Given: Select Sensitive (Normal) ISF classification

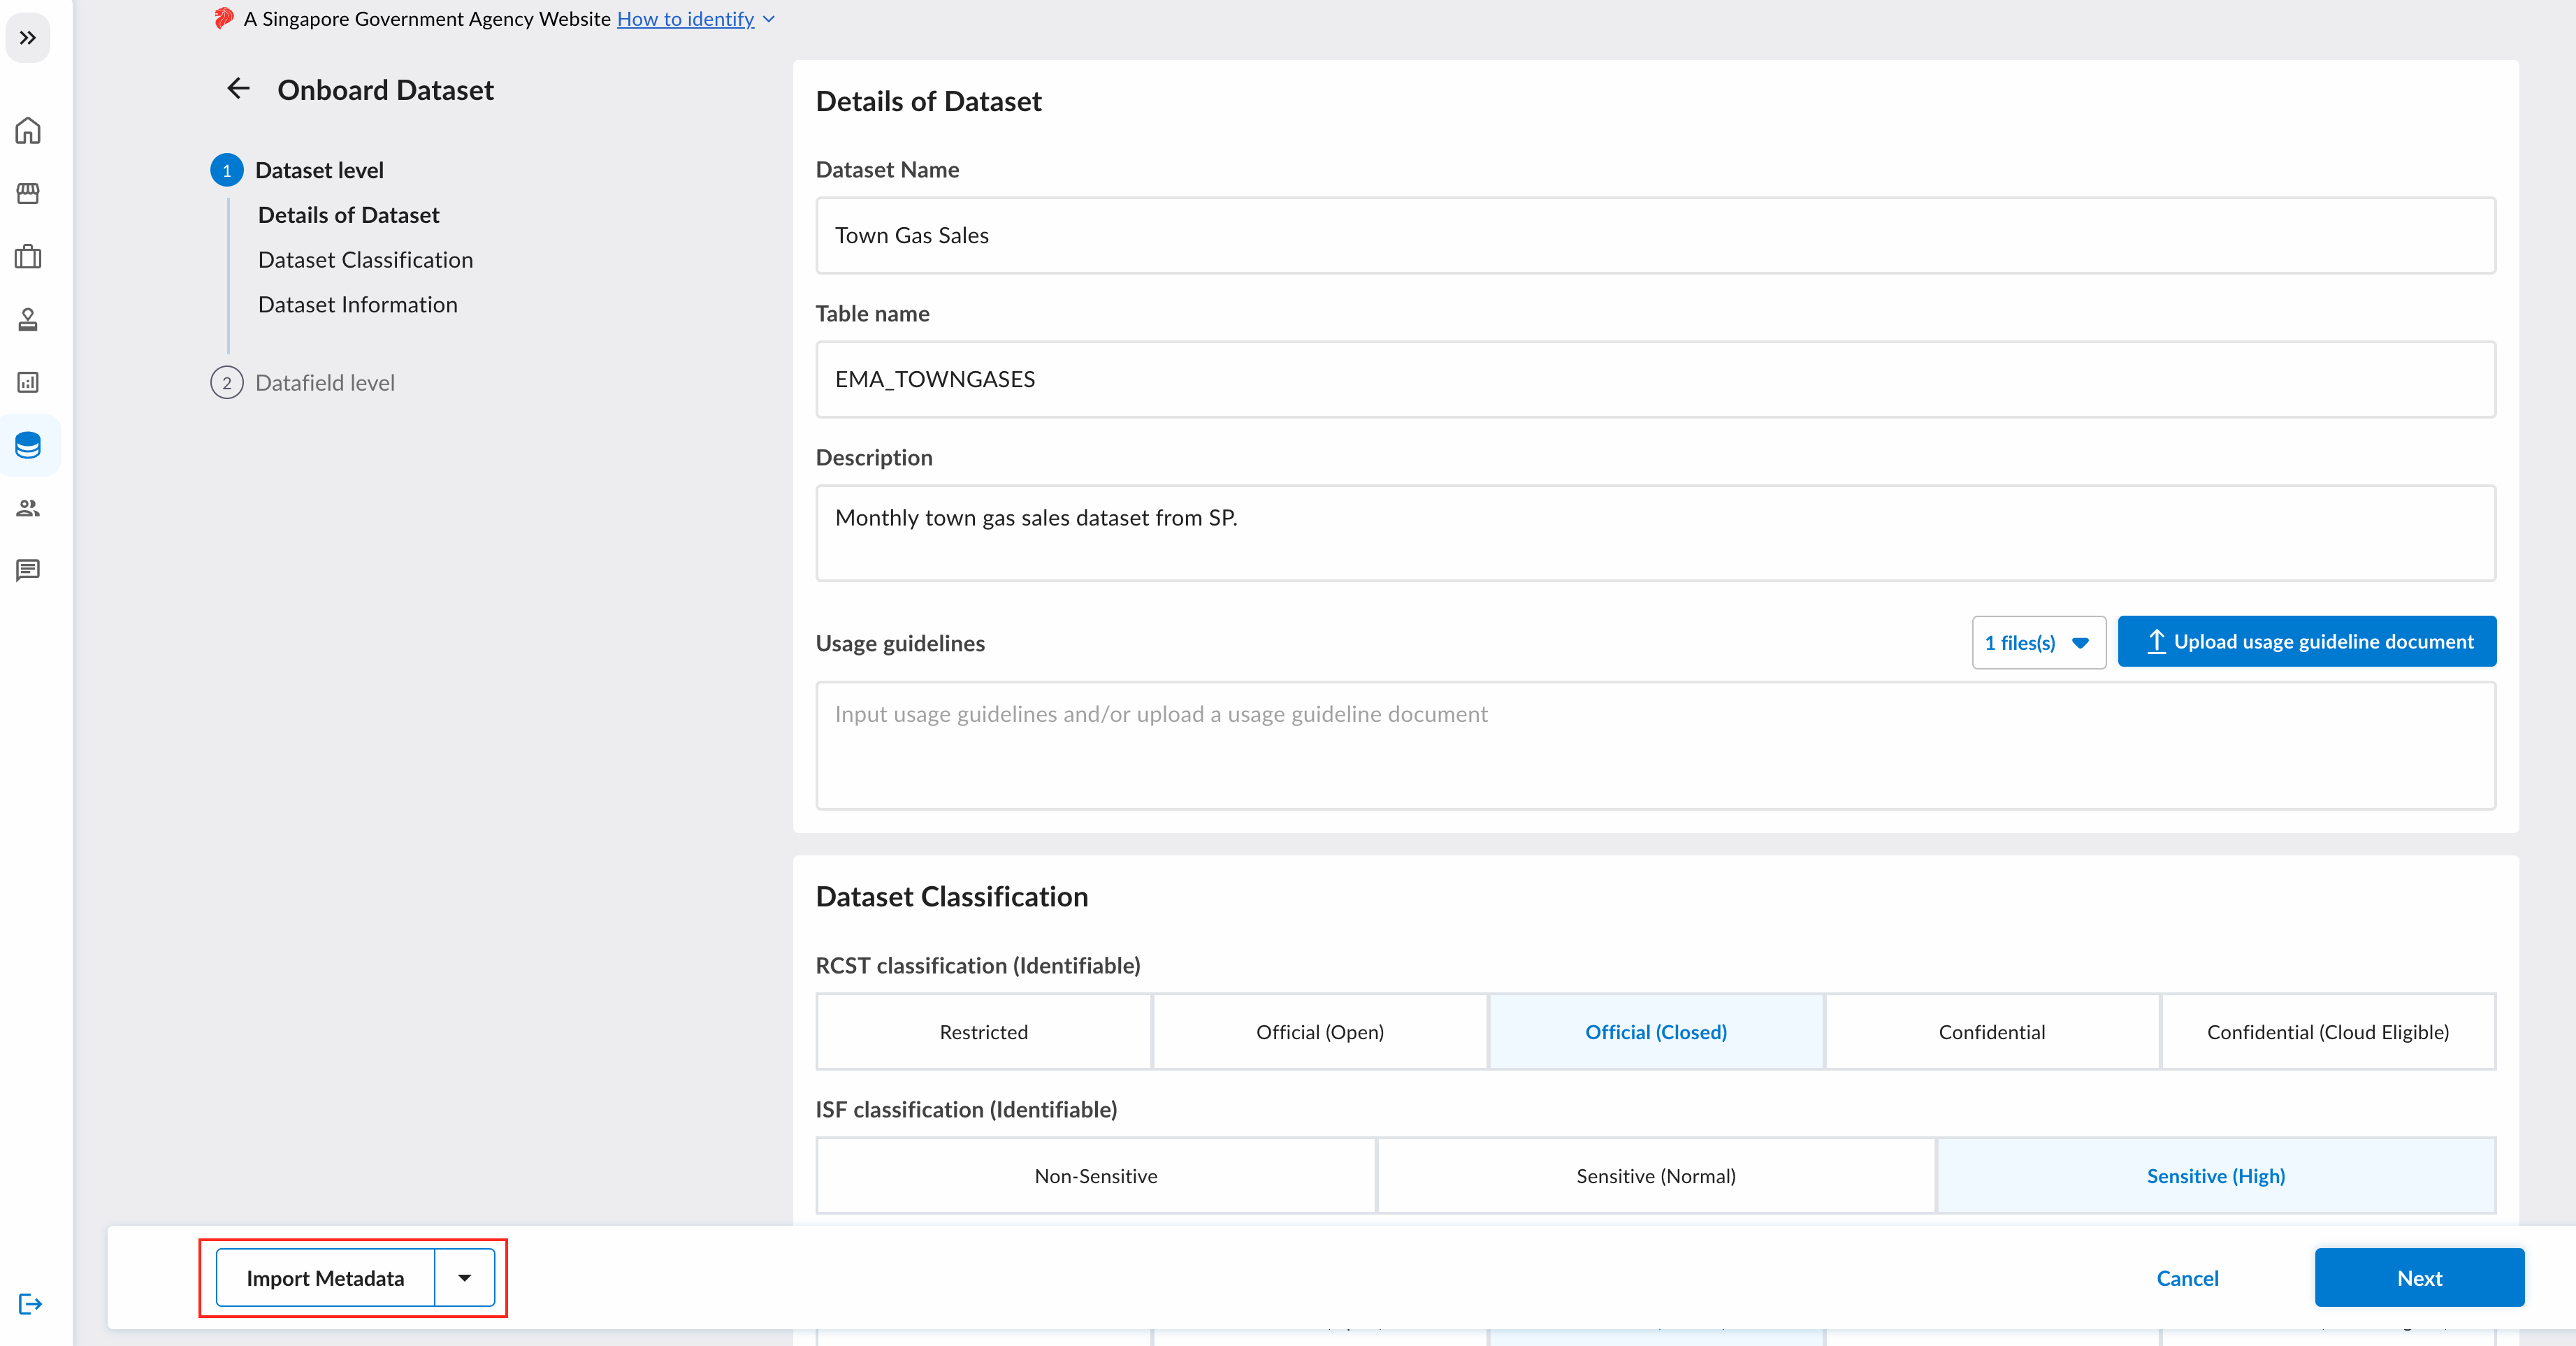Looking at the screenshot, I should click(x=1655, y=1176).
